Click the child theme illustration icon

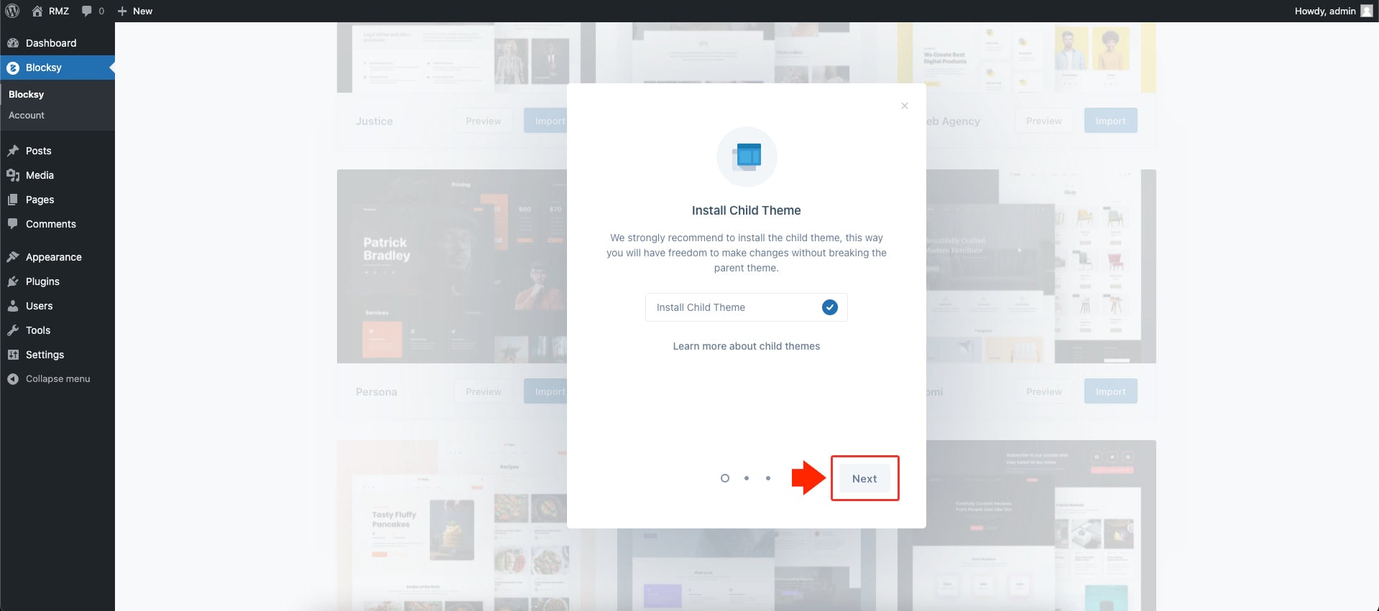[x=747, y=157]
